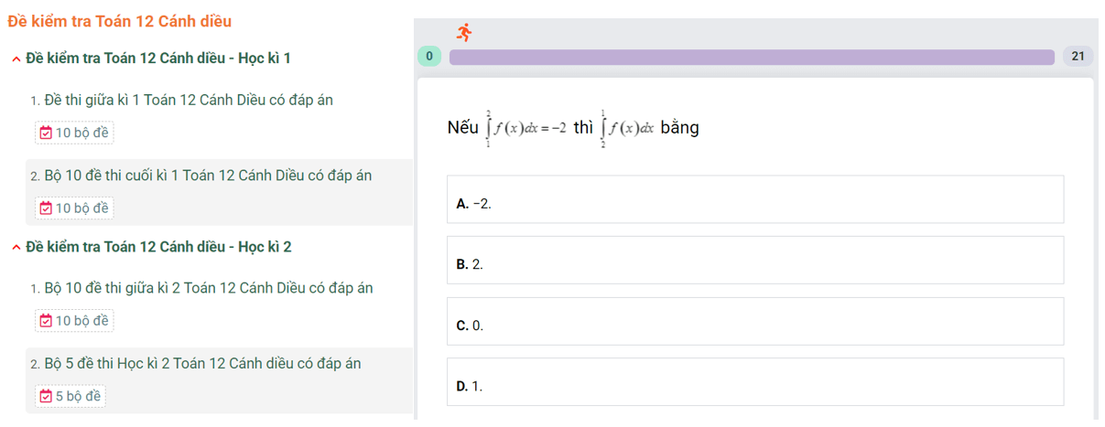Click the purple quiz progress bar
The width and height of the screenshot is (1105, 427).
752,57
